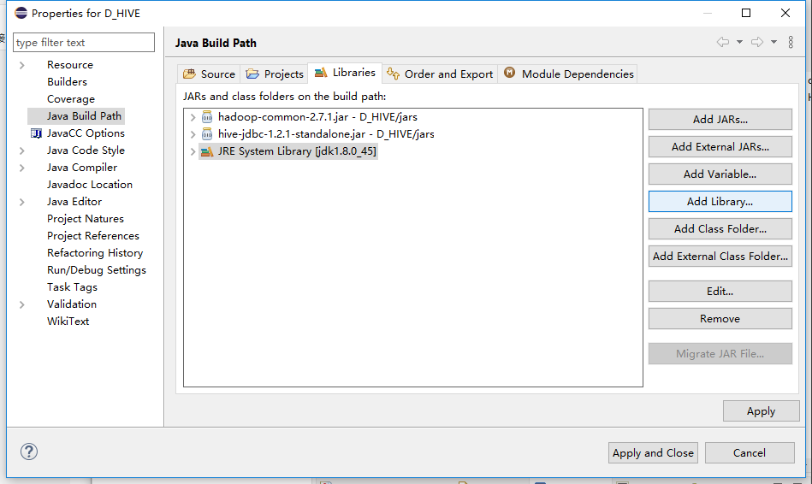Open the help question mark icon

click(x=29, y=452)
